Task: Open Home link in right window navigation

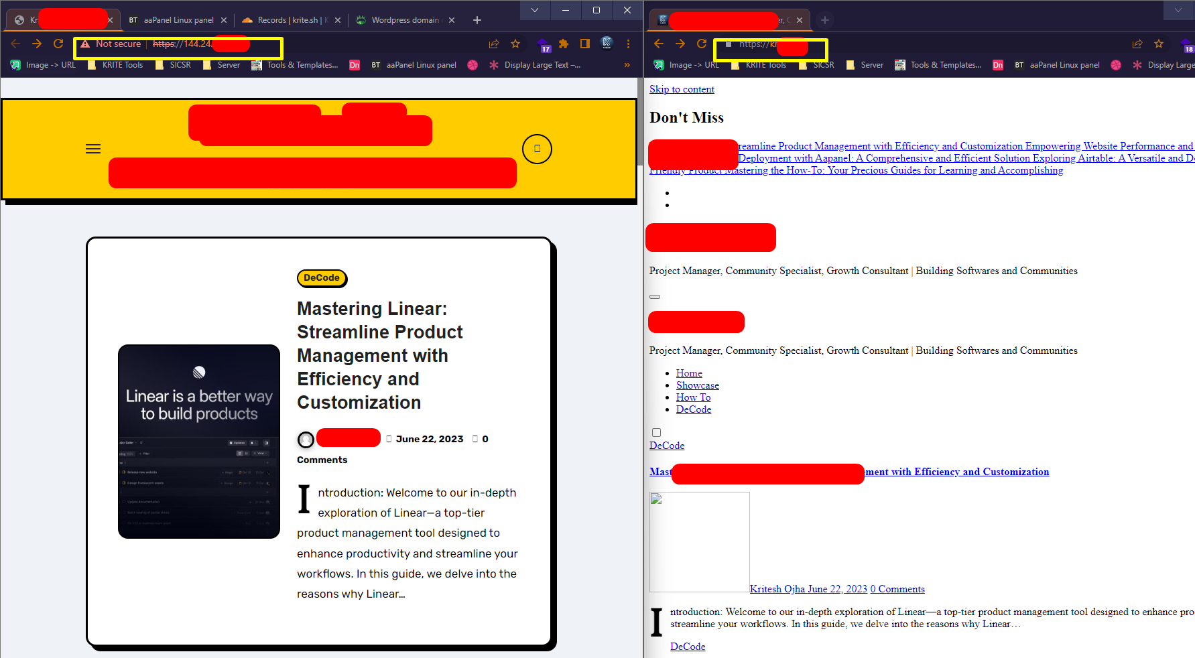Action: tap(689, 373)
